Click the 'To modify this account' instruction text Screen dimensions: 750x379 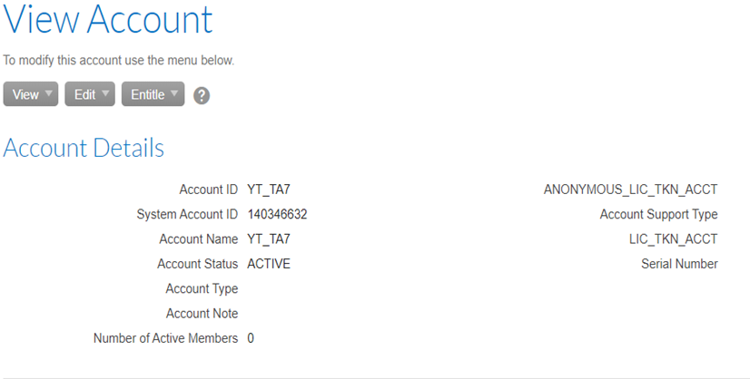tap(119, 61)
